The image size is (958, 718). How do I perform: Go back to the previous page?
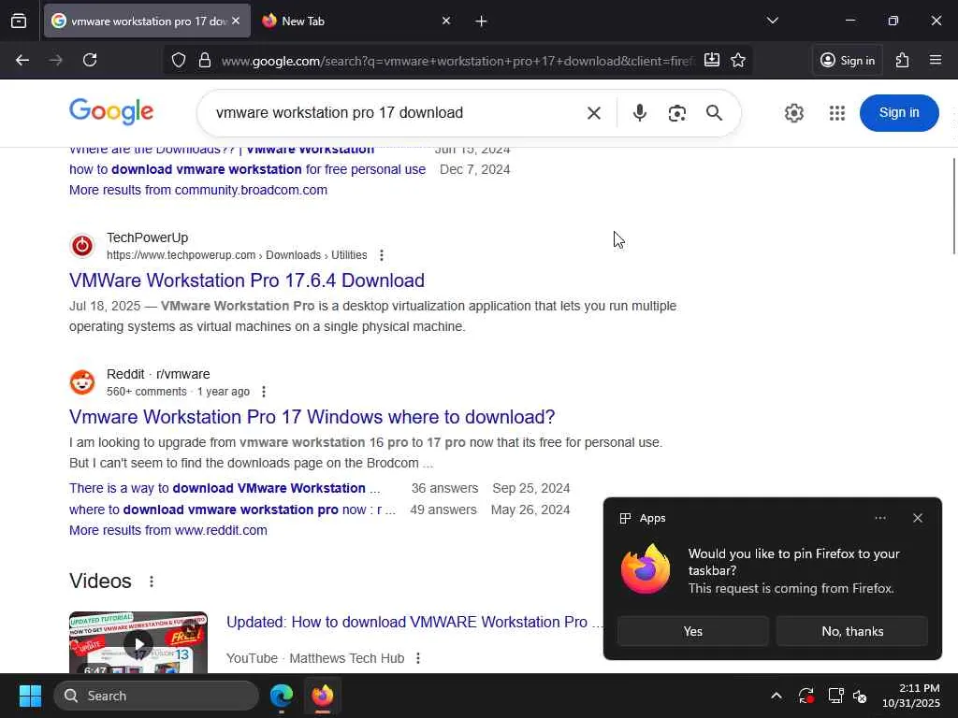pos(22,60)
